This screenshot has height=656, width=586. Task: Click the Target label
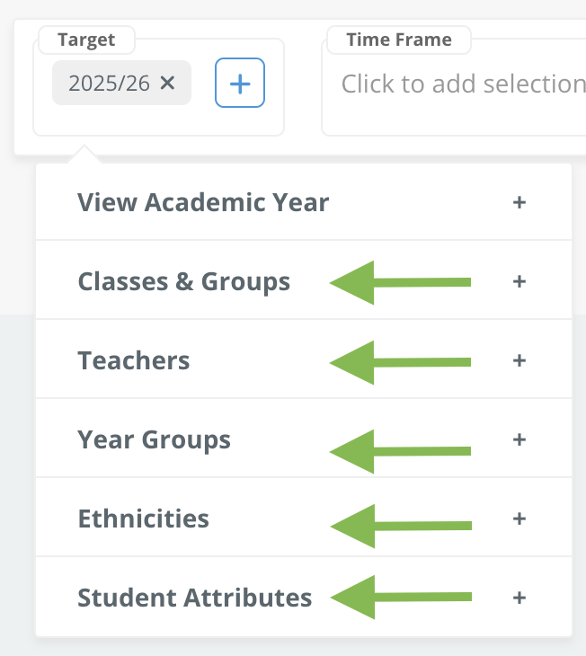[x=86, y=40]
